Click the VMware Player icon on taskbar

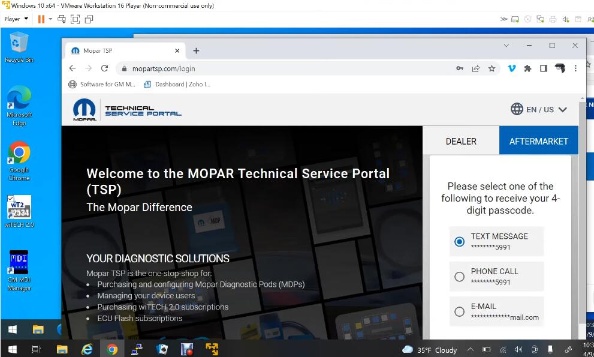pos(212,349)
